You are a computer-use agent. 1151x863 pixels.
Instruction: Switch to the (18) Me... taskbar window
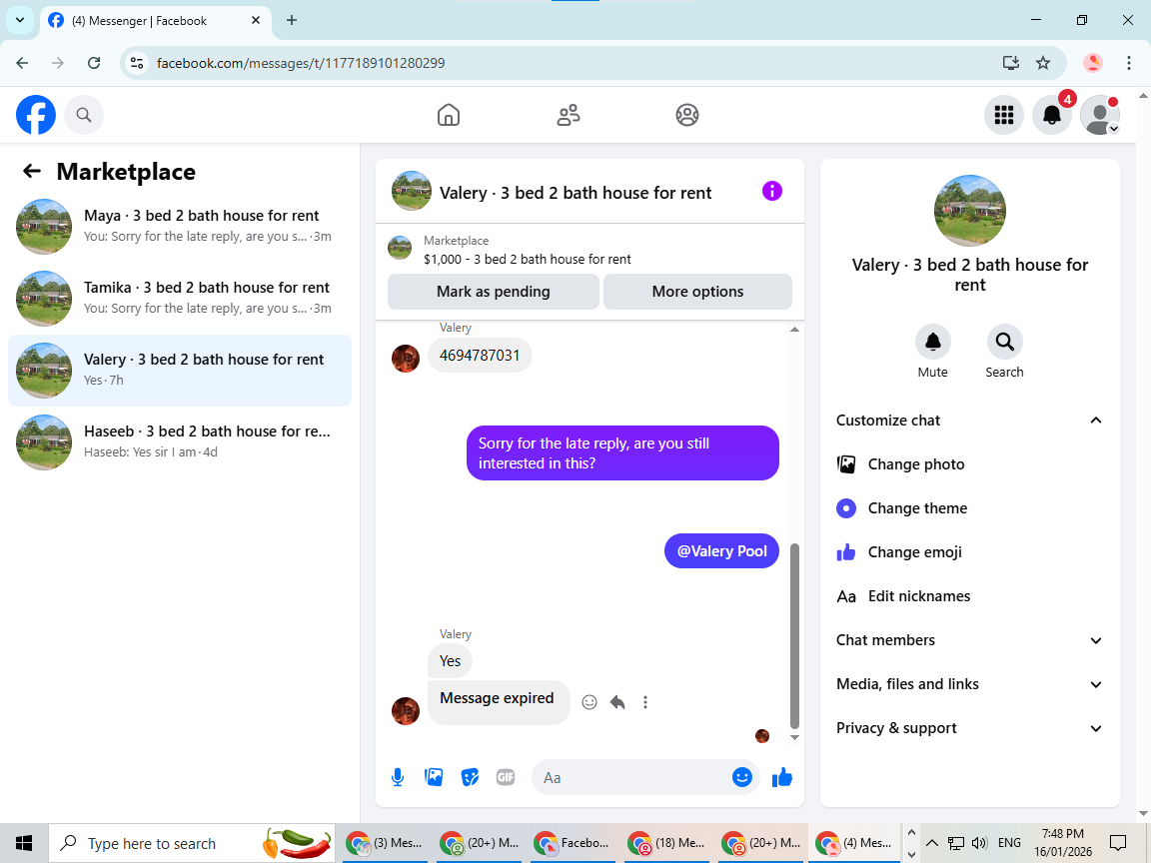pos(666,843)
